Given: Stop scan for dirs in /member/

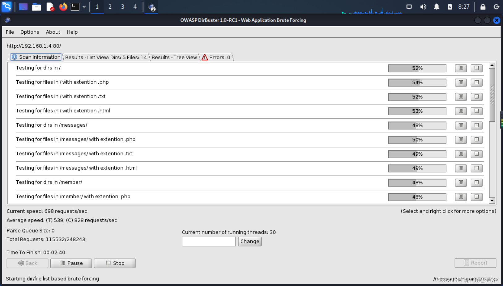Looking at the screenshot, I should (x=476, y=183).
